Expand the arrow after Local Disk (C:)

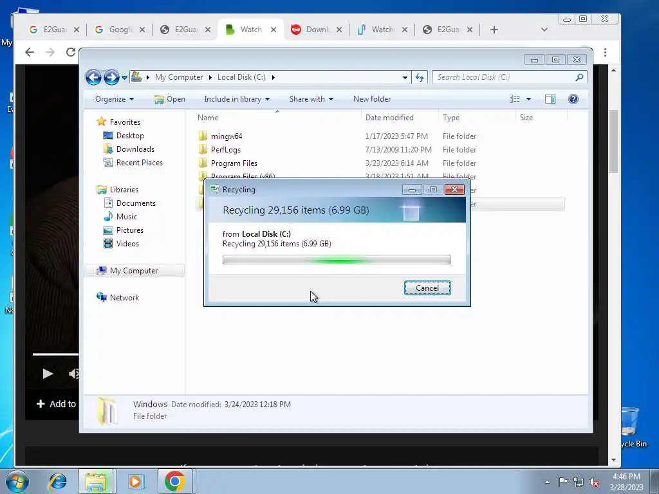273,77
